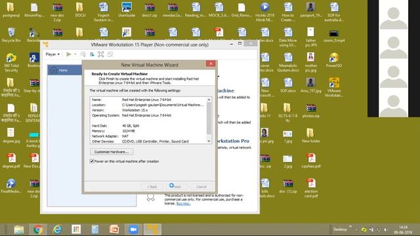420x236 pixels.
Task: Open docs1.zip archive on desktop
Action: [x=150, y=10]
